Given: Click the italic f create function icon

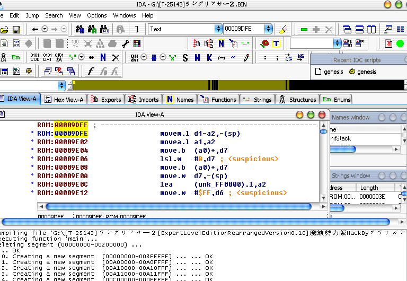Looking at the screenshot, I should 91,71.
